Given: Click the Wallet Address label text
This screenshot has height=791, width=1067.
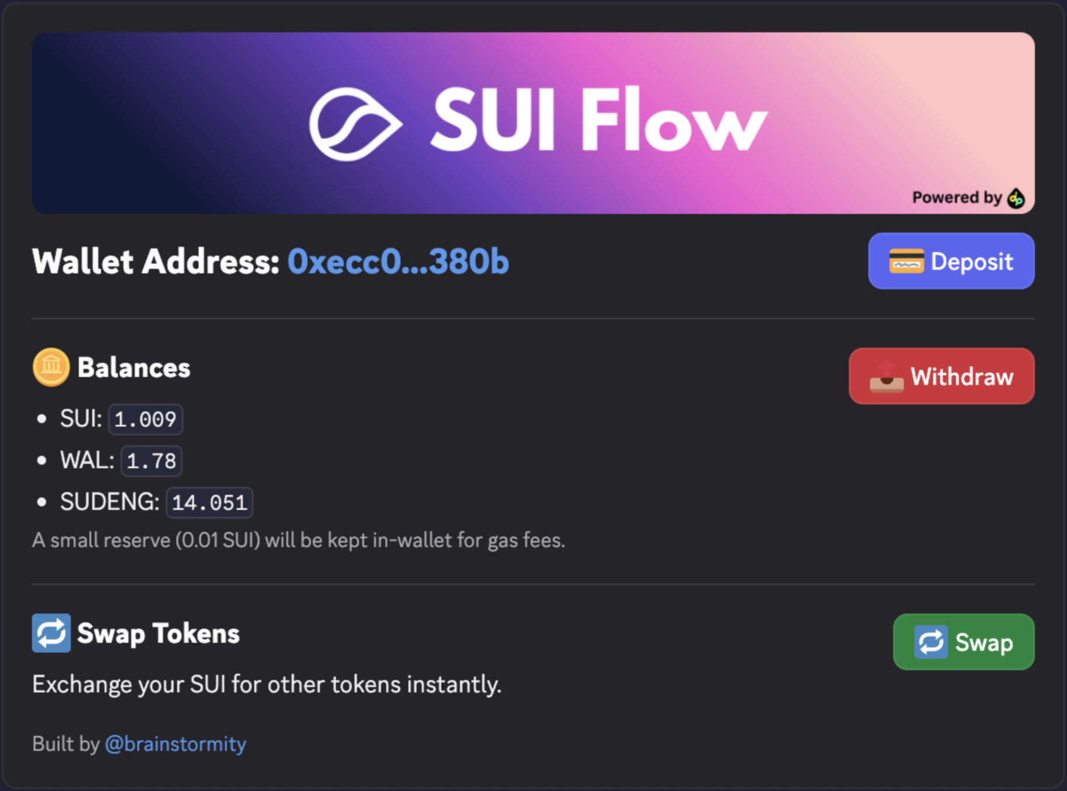Looking at the screenshot, I should pos(154,262).
